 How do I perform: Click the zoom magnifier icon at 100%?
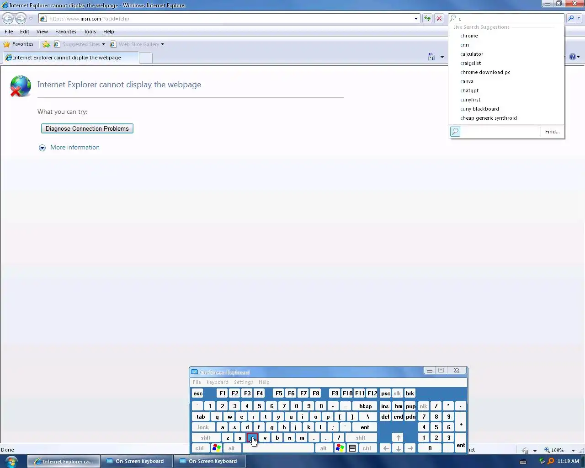click(x=547, y=450)
